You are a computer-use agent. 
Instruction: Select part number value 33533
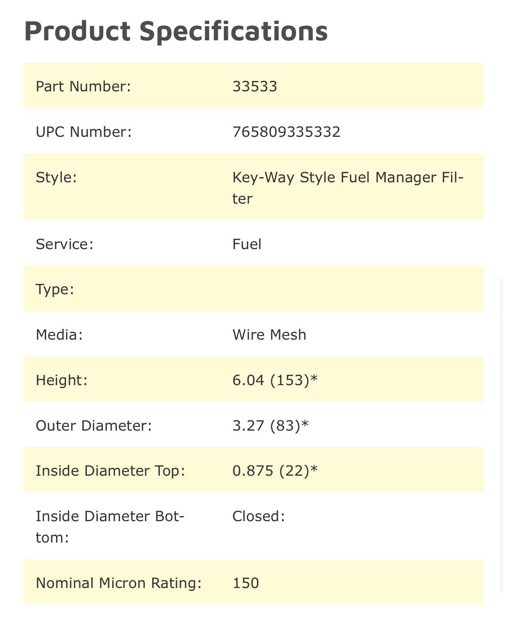[255, 86]
